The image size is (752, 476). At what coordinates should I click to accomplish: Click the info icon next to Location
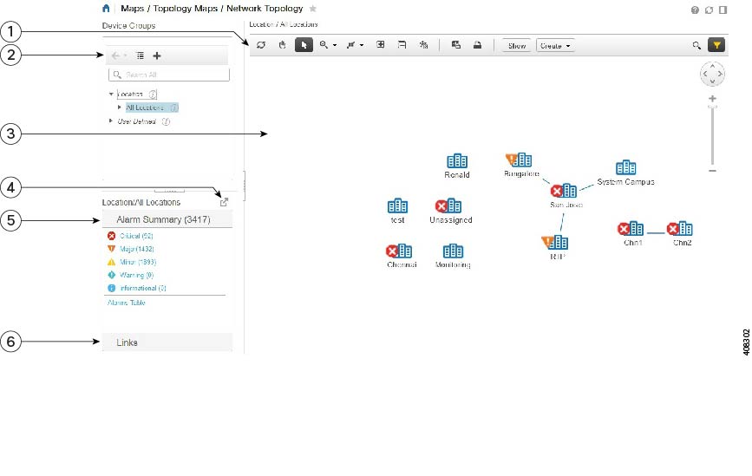[x=153, y=94]
